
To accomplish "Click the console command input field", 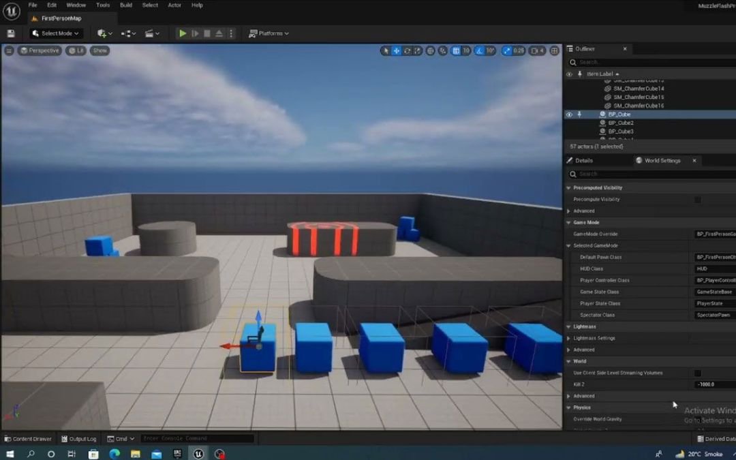I will click(x=197, y=438).
